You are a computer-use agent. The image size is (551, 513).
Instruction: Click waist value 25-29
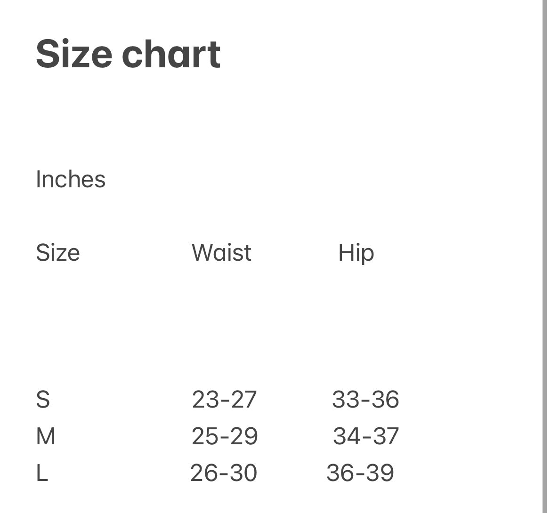point(225,436)
